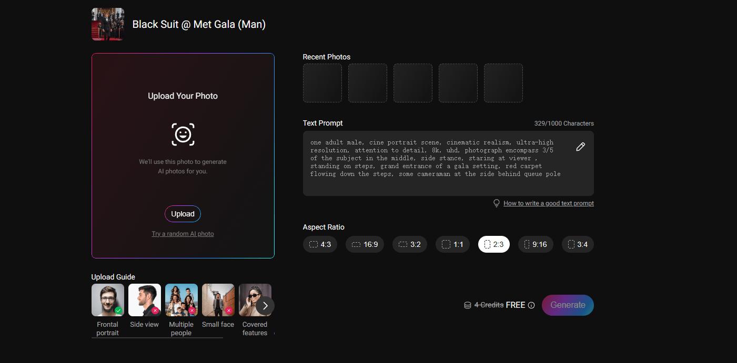Choose the 1:1 square aspect ratio
This screenshot has height=363, width=737.
452,244
